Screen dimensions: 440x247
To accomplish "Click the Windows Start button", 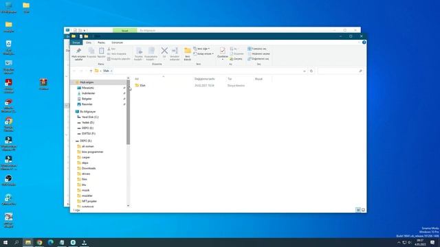I will [5, 242].
